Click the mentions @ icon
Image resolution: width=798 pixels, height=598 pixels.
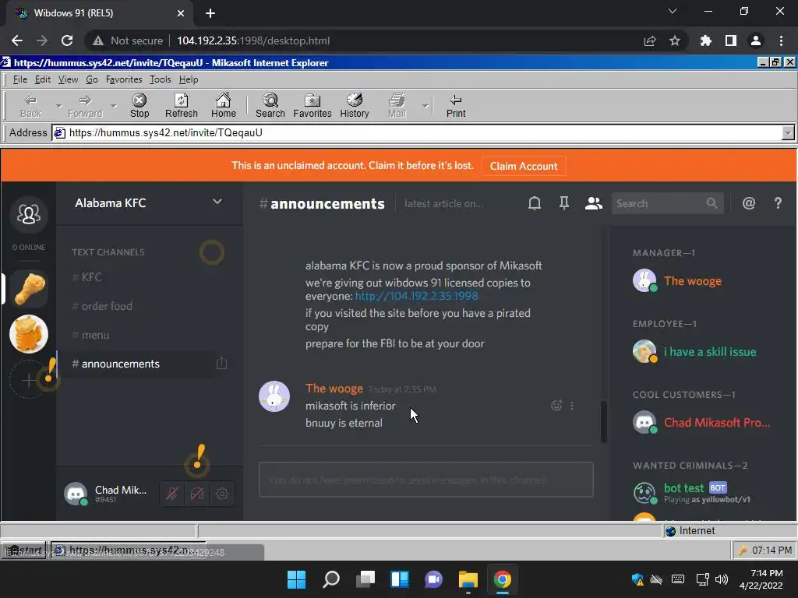(749, 203)
